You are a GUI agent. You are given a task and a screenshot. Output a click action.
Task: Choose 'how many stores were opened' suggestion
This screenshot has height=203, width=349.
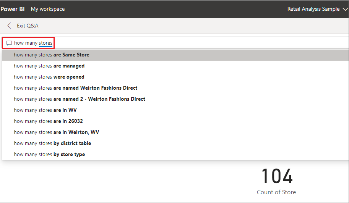(x=175, y=77)
